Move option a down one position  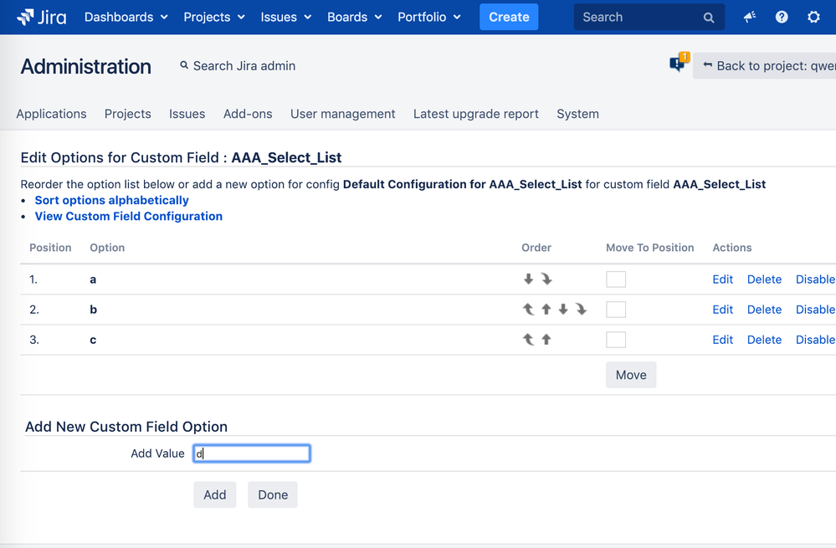click(x=528, y=279)
